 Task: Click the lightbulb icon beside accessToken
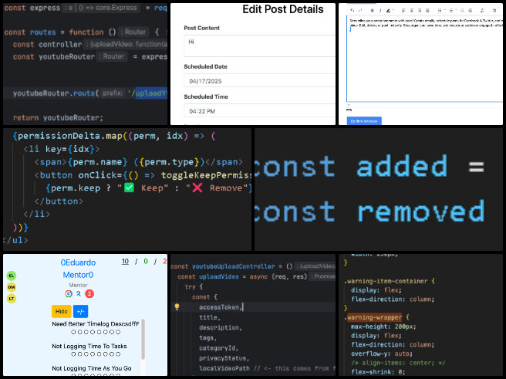[x=177, y=306]
